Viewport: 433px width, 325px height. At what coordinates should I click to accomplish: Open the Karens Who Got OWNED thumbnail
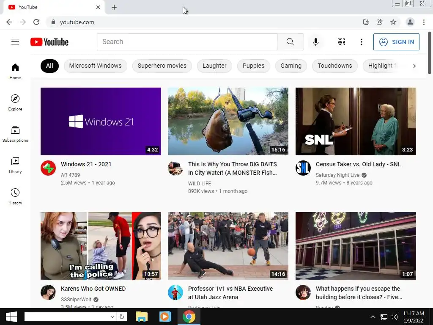[x=101, y=246]
